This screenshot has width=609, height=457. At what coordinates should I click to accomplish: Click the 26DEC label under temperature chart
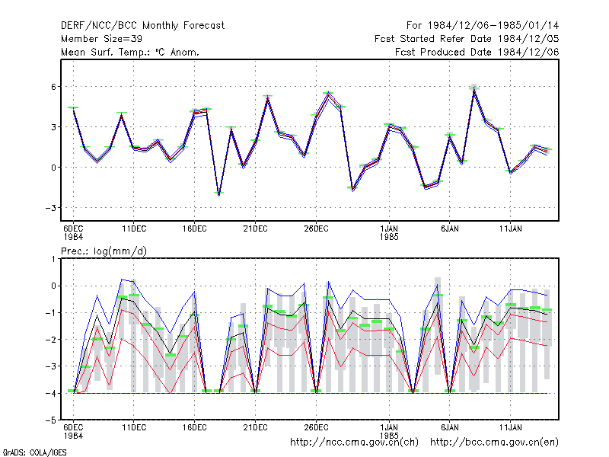(316, 228)
